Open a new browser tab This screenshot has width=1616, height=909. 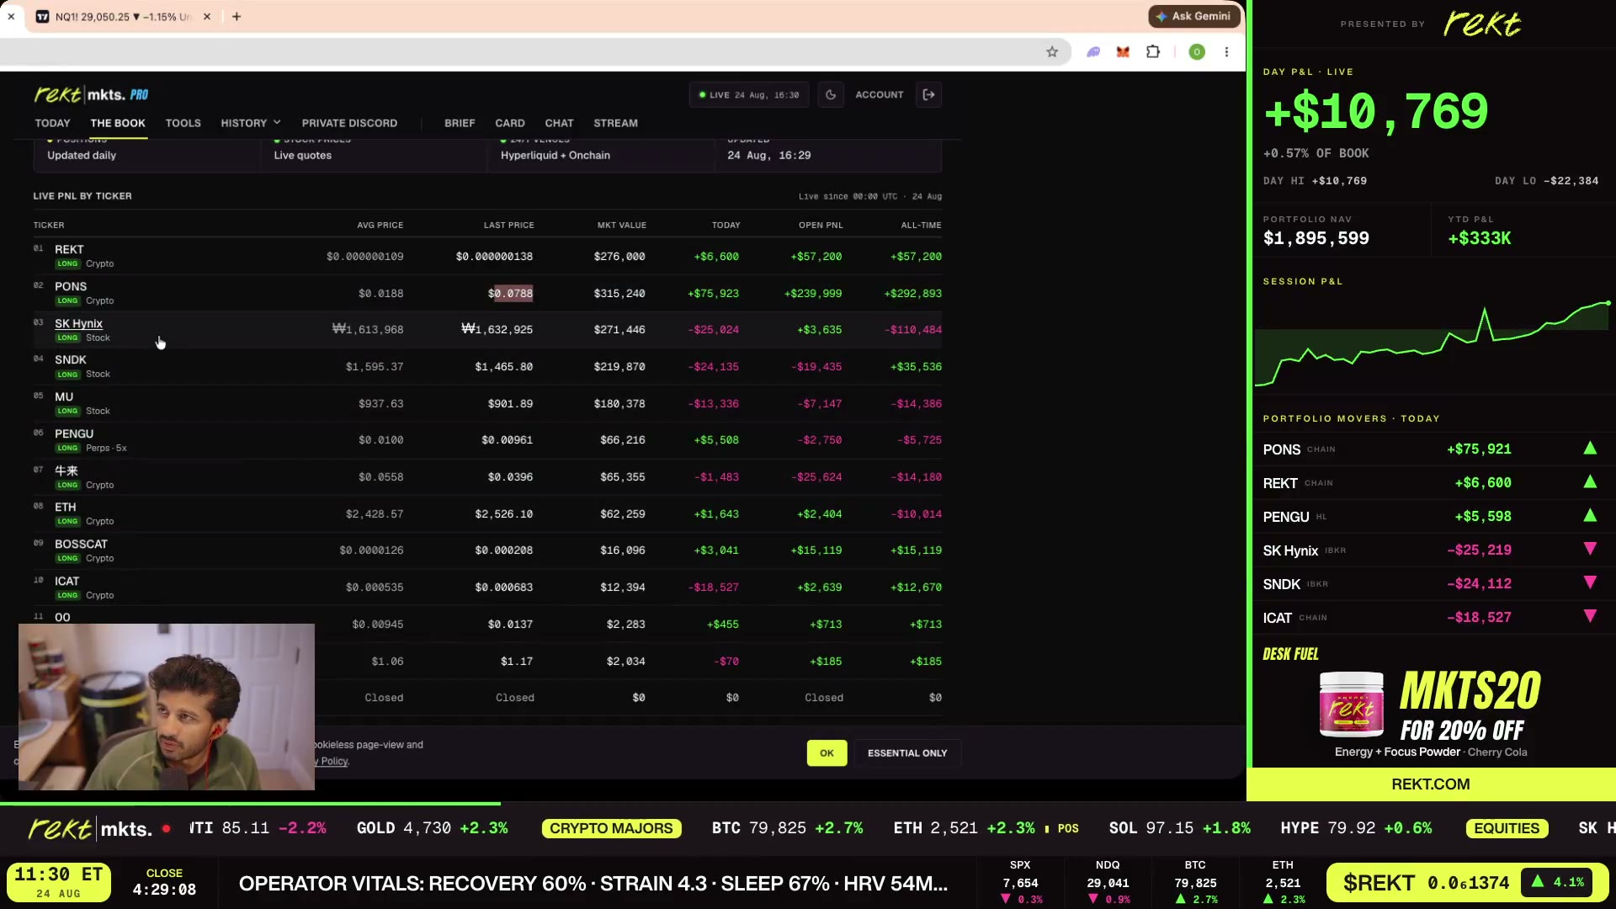[x=237, y=17]
